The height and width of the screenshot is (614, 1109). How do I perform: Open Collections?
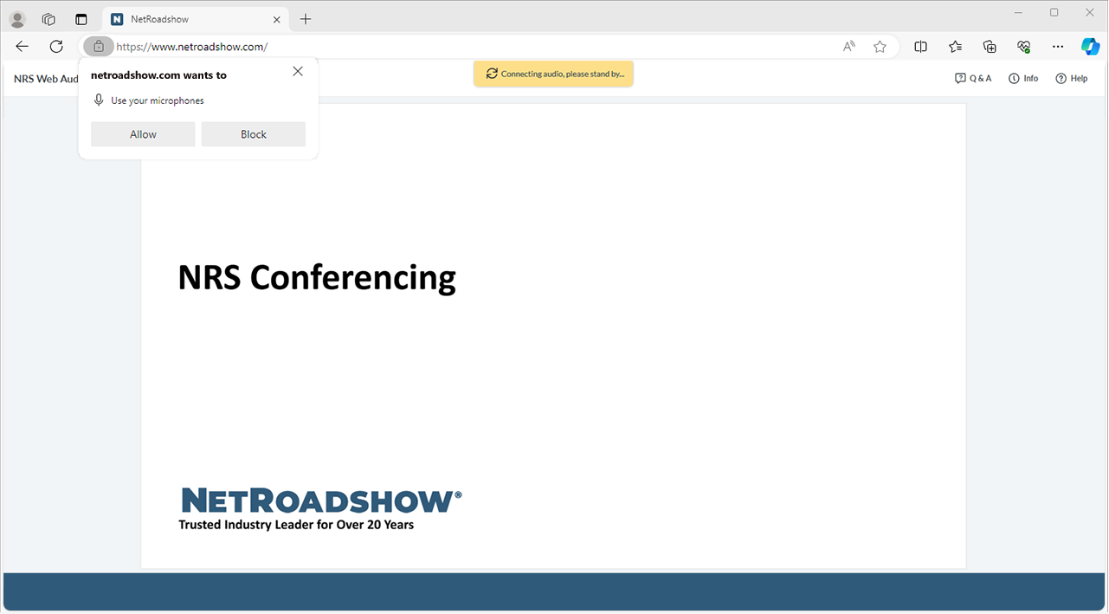(989, 46)
